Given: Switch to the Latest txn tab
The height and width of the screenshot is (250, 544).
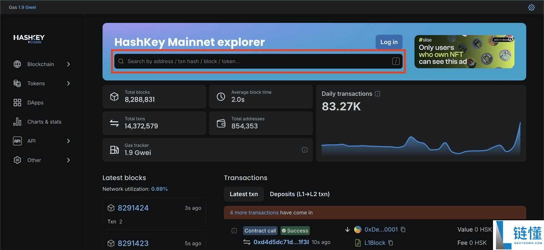Looking at the screenshot, I should (x=244, y=194).
